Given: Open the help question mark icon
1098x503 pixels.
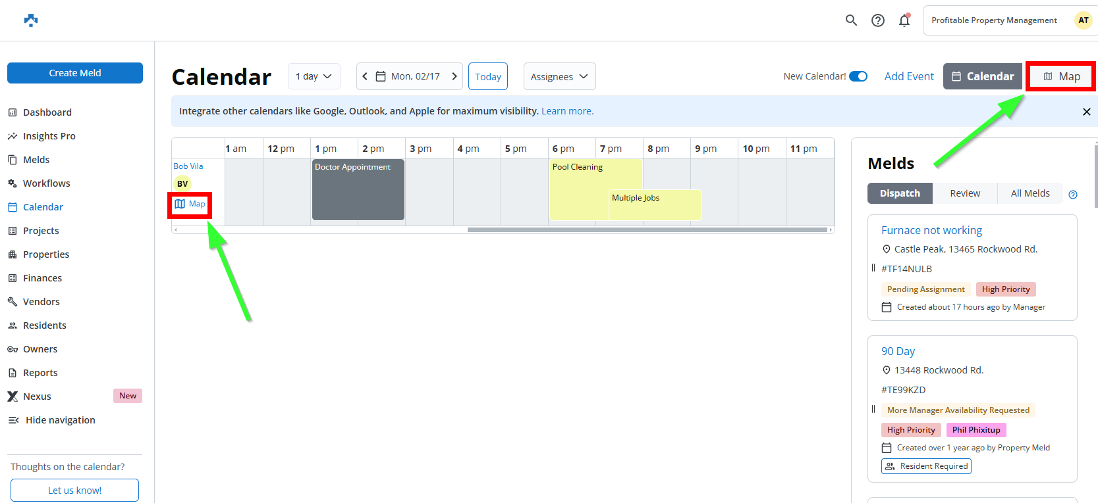Looking at the screenshot, I should pos(877,20).
